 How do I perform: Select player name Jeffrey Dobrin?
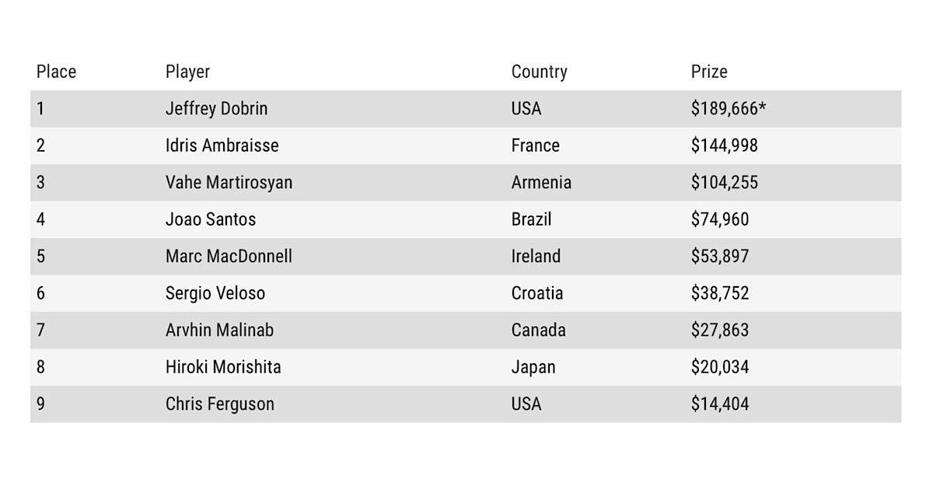click(216, 109)
